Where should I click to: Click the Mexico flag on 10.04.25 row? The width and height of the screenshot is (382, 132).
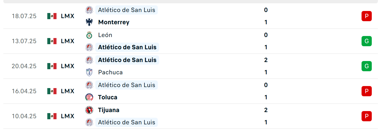pyautogui.click(x=52, y=116)
